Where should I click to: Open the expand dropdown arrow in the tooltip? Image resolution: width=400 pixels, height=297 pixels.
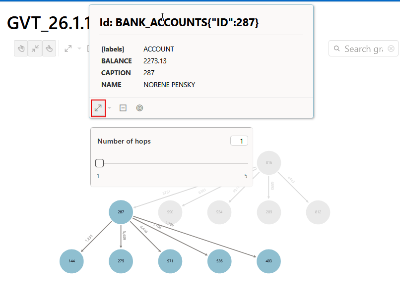pos(110,108)
